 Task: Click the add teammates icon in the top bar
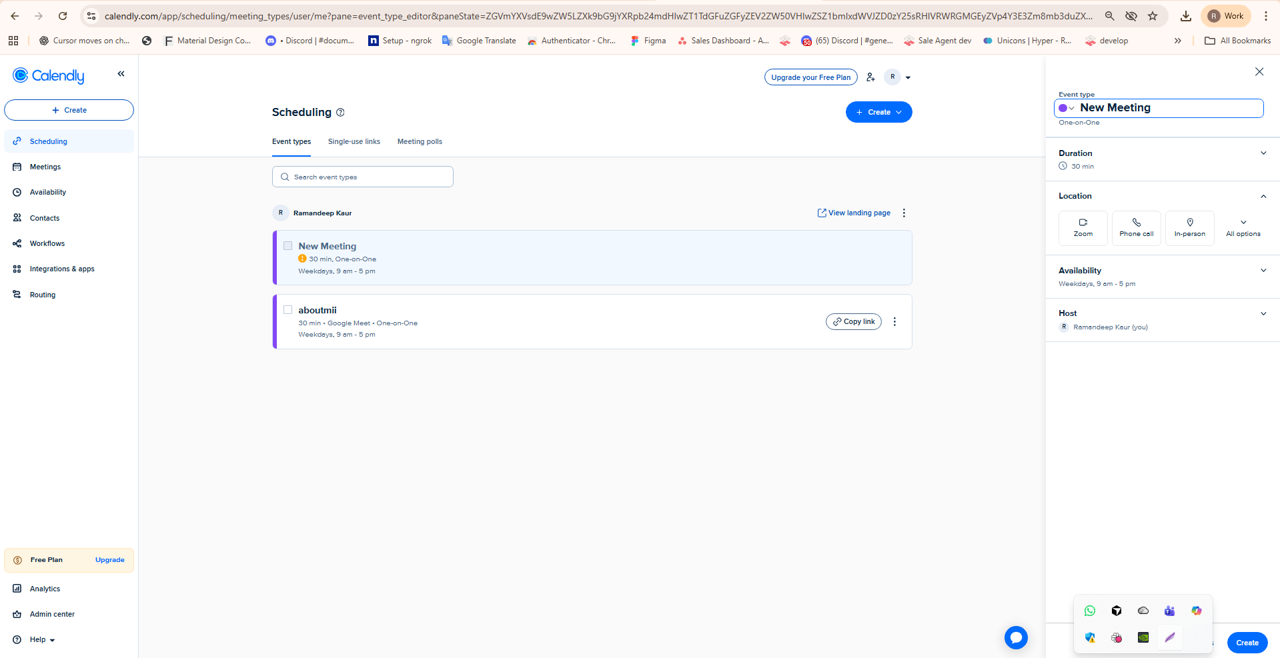click(x=870, y=77)
